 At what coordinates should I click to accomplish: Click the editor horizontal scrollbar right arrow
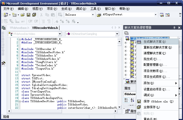(115, 111)
